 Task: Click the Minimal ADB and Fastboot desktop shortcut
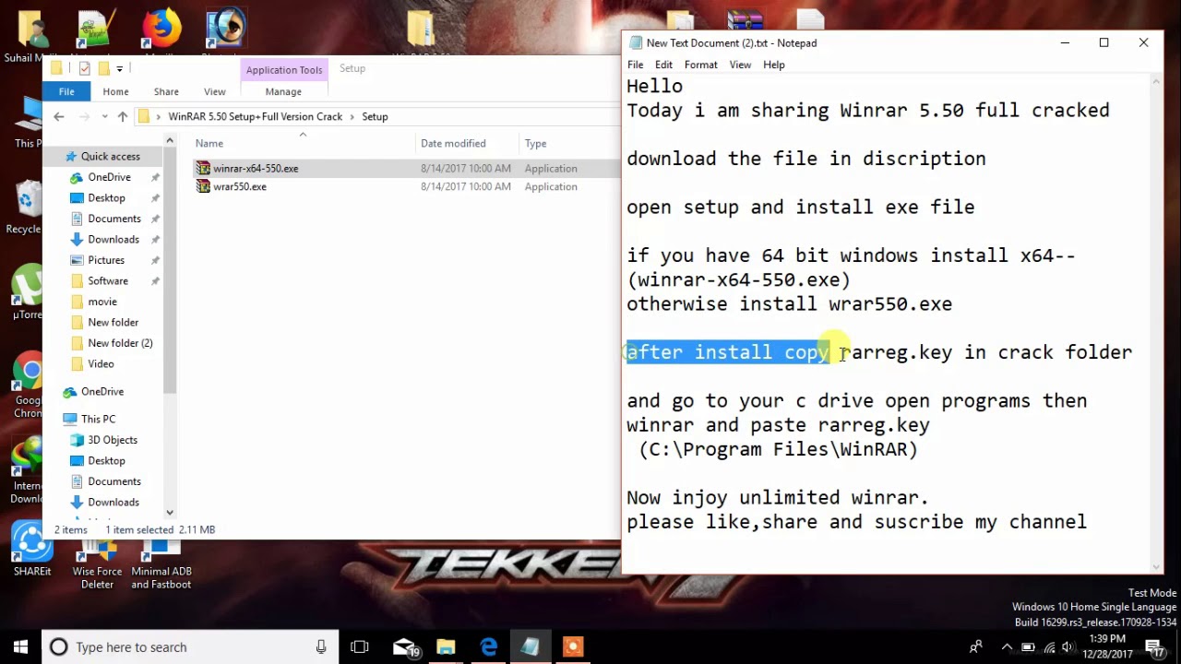161,563
